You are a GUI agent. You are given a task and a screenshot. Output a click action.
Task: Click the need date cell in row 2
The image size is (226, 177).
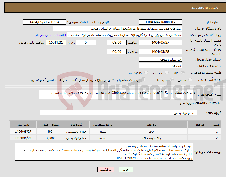23,138
